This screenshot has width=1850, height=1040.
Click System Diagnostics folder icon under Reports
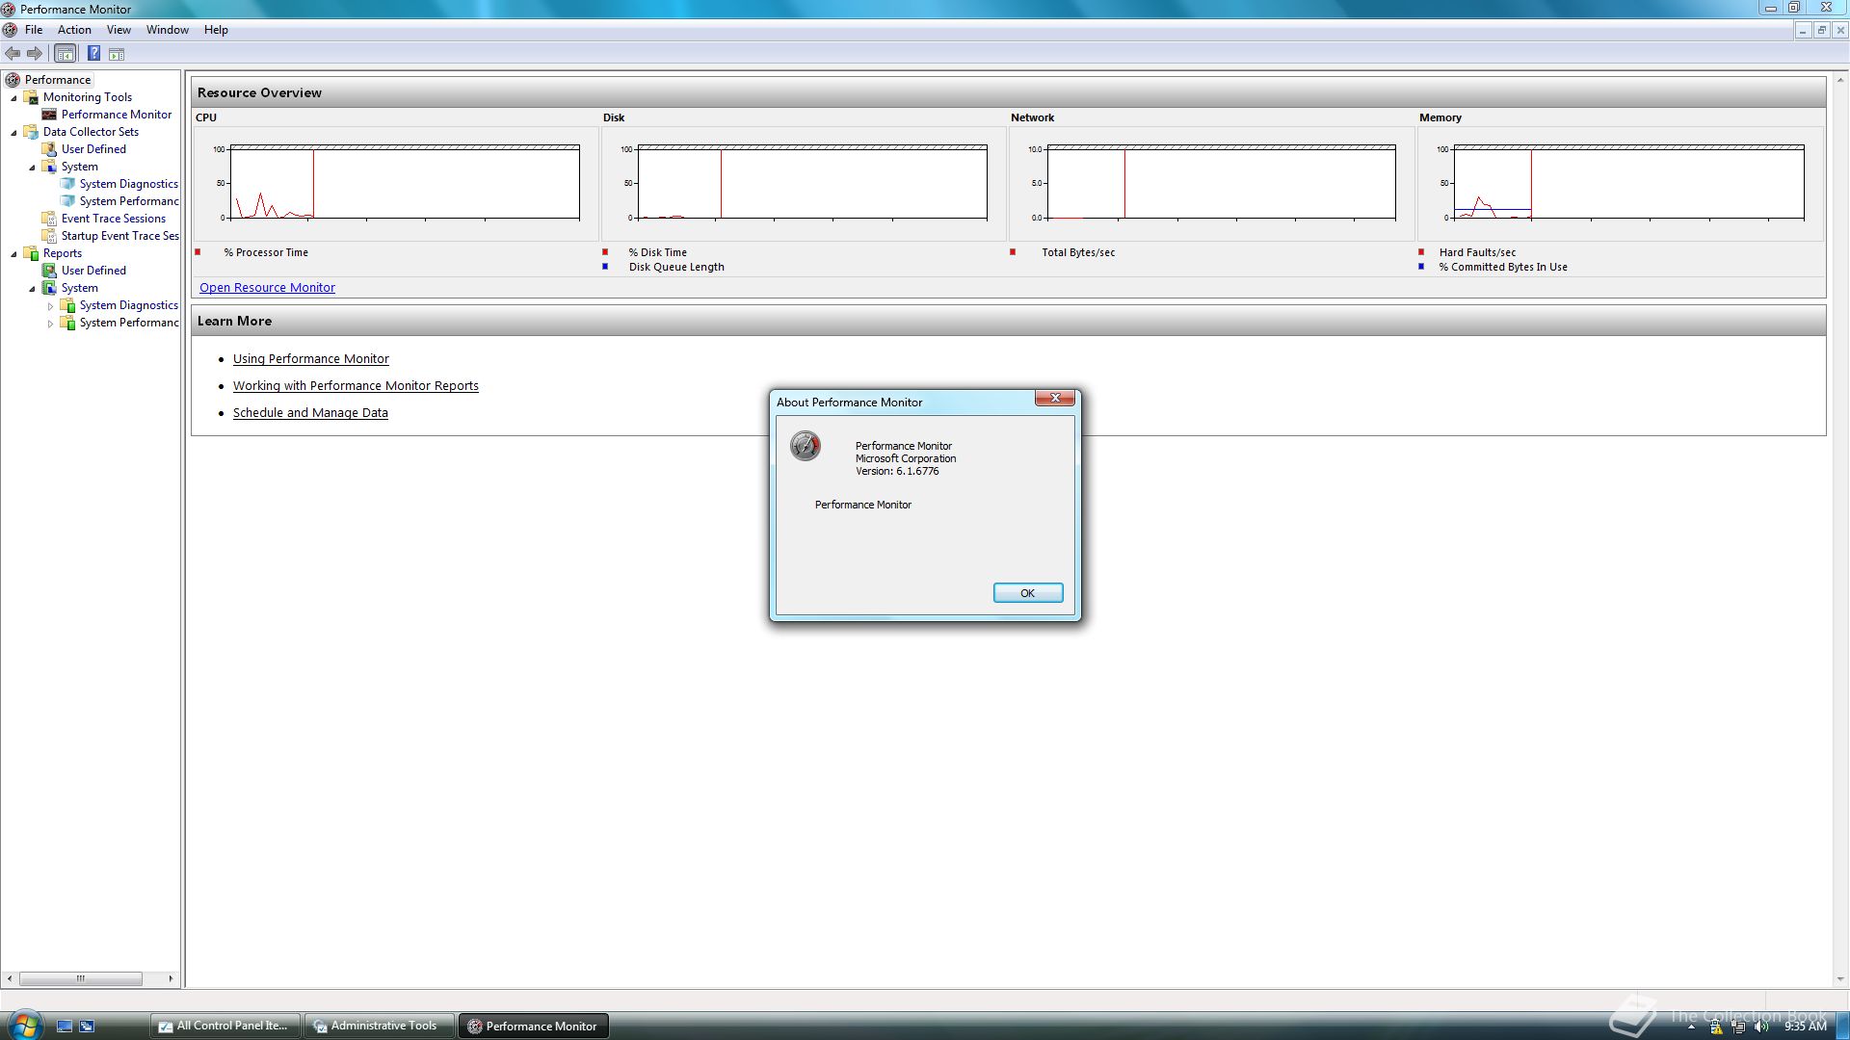pyautogui.click(x=67, y=305)
